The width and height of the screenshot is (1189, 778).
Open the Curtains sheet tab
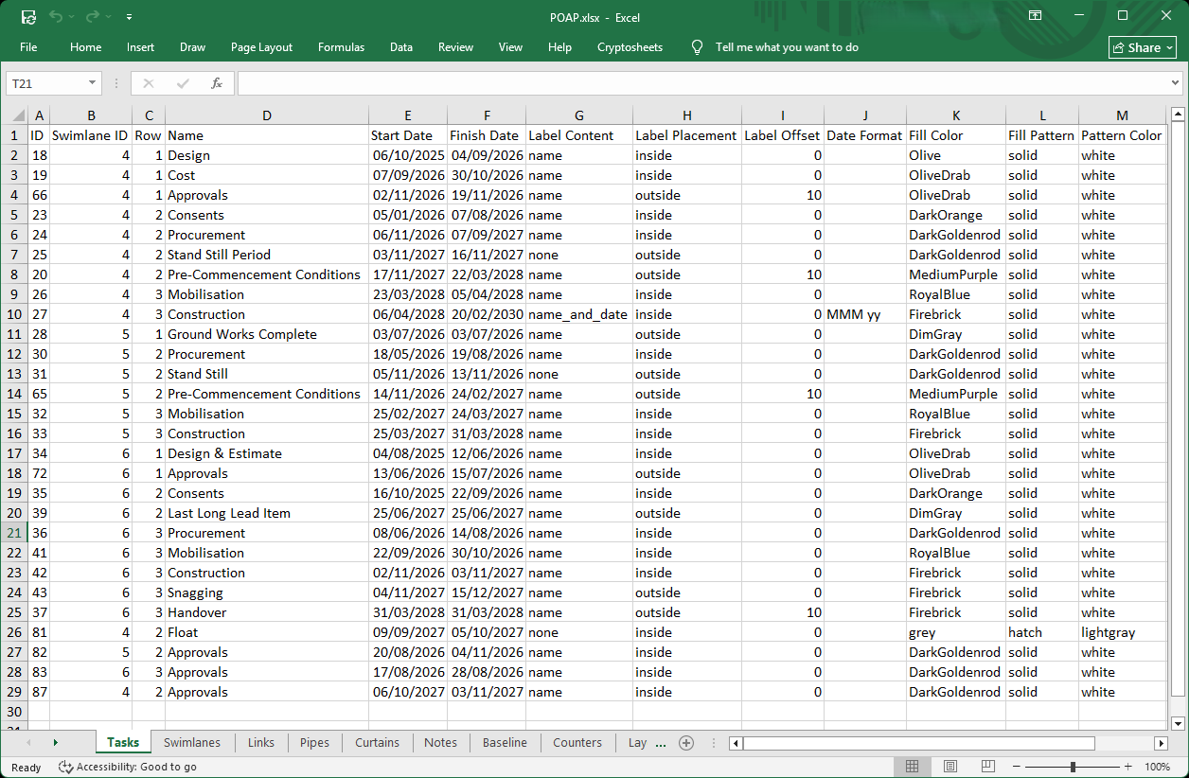coord(378,742)
